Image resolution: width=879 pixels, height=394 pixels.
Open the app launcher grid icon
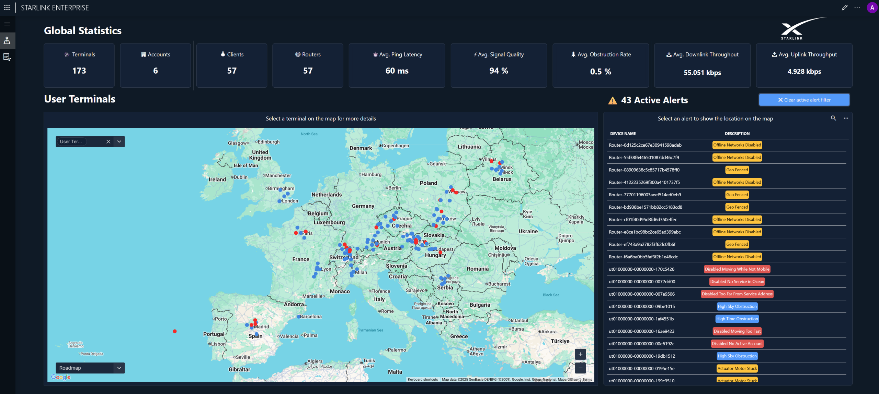pyautogui.click(x=7, y=7)
